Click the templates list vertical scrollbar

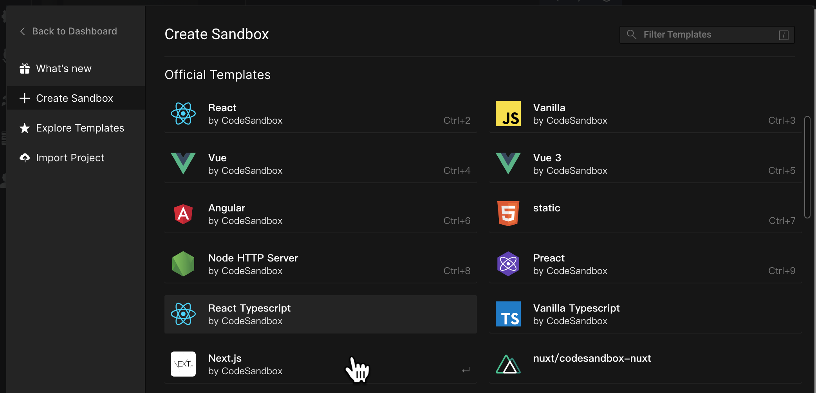point(807,167)
